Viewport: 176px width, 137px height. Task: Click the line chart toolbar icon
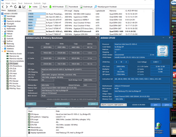(24, 7)
